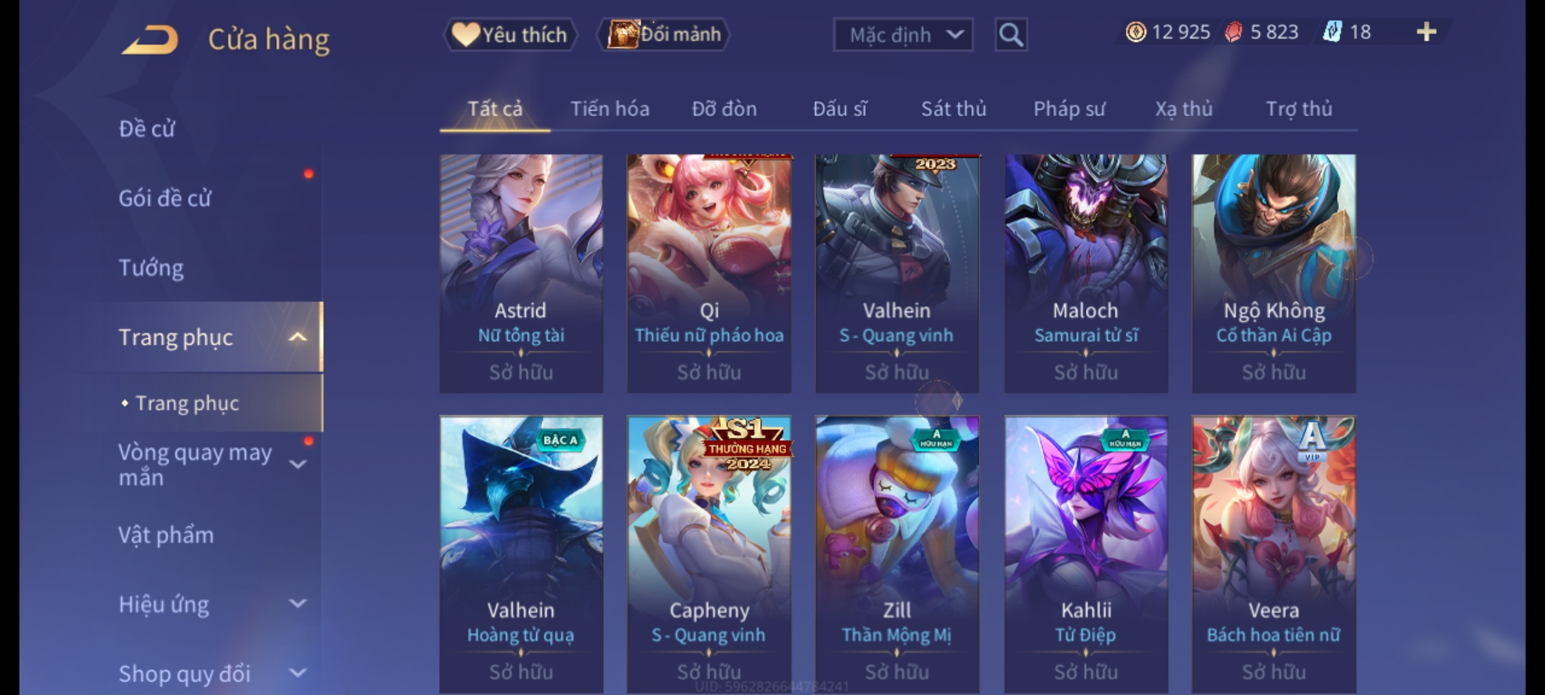
Task: Click the gold coin balance icon
Action: click(1136, 32)
